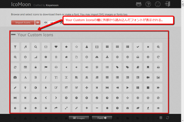
Task: Open the help question mark icon
Action: (148, 4)
